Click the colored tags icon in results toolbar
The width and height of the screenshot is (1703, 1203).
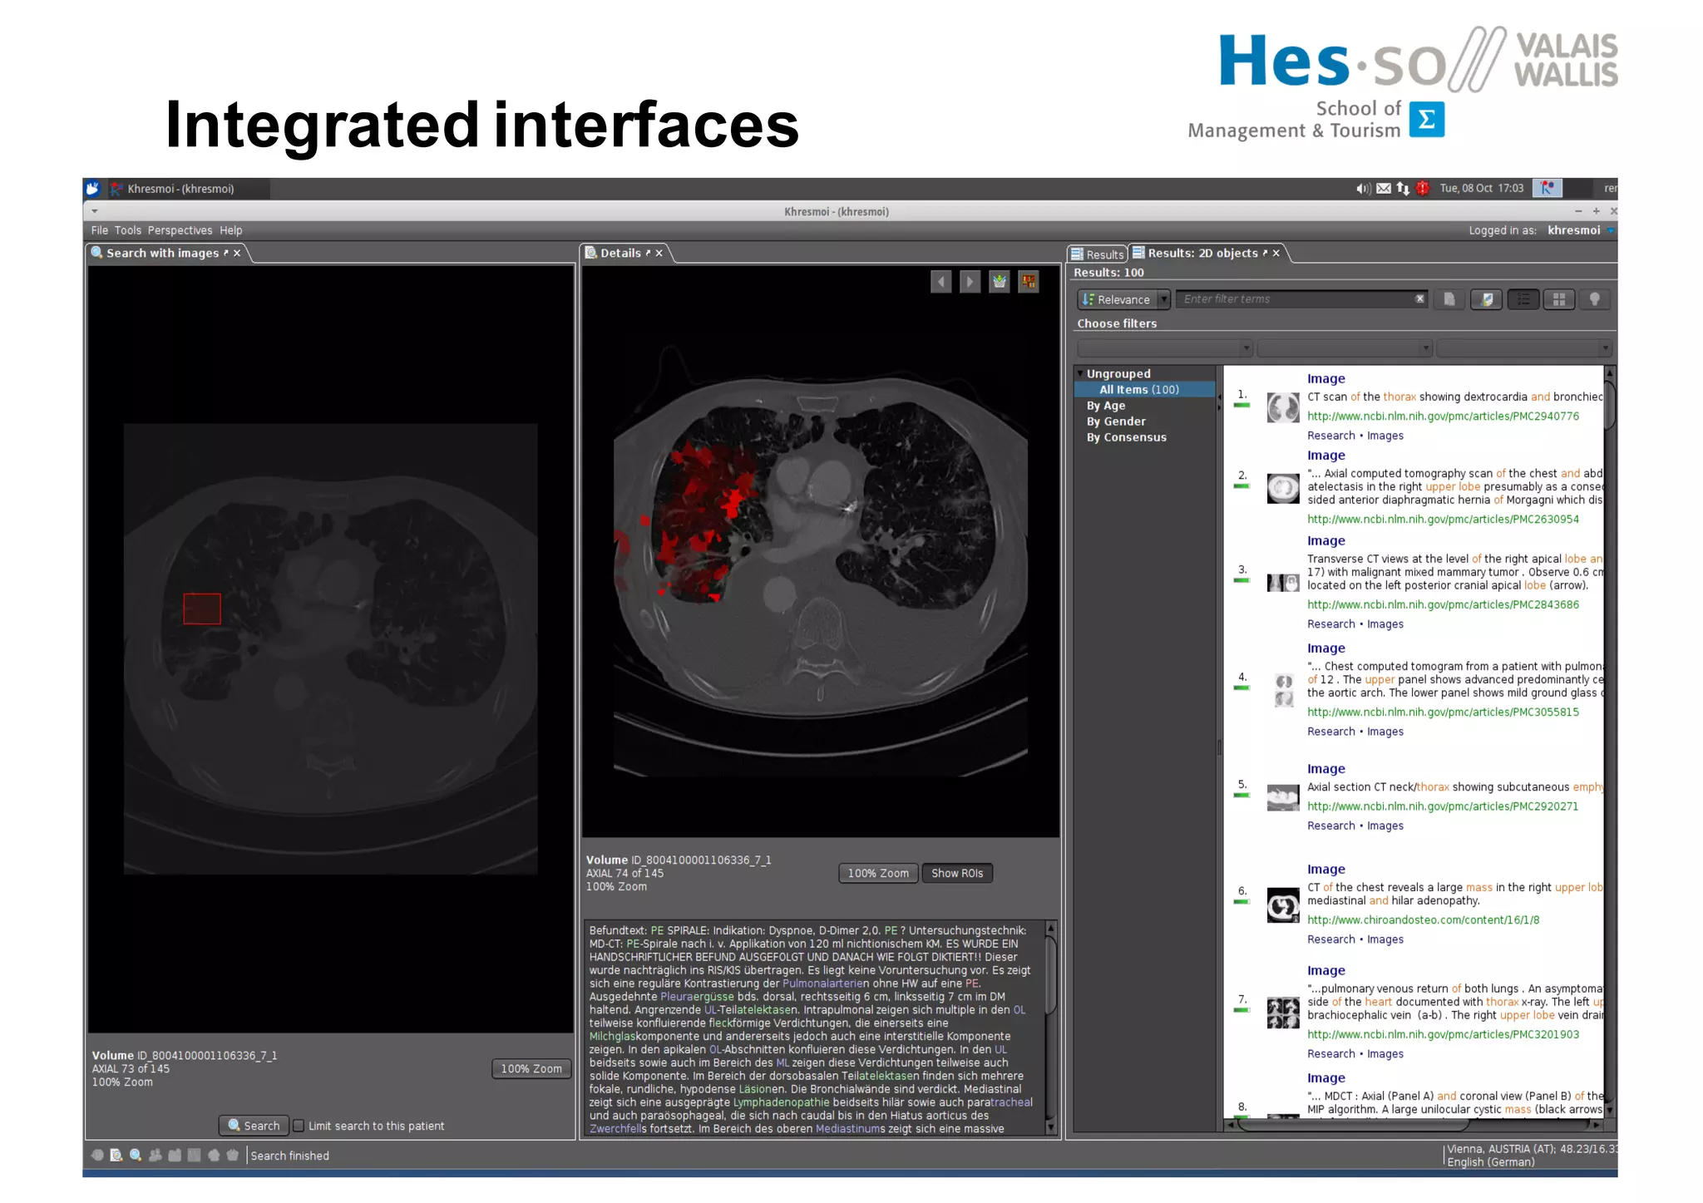coord(1487,299)
